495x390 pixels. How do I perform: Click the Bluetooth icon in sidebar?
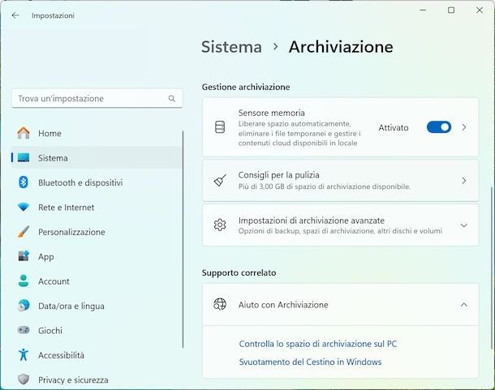[x=24, y=182]
